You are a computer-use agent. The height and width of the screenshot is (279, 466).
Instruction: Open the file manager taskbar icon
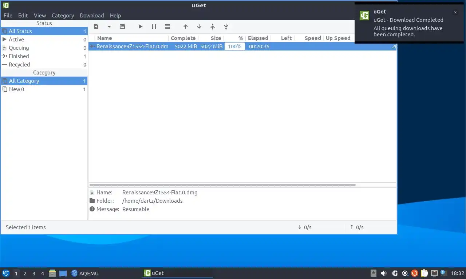click(52, 273)
